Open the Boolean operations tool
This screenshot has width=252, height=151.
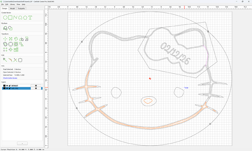coord(5,28)
